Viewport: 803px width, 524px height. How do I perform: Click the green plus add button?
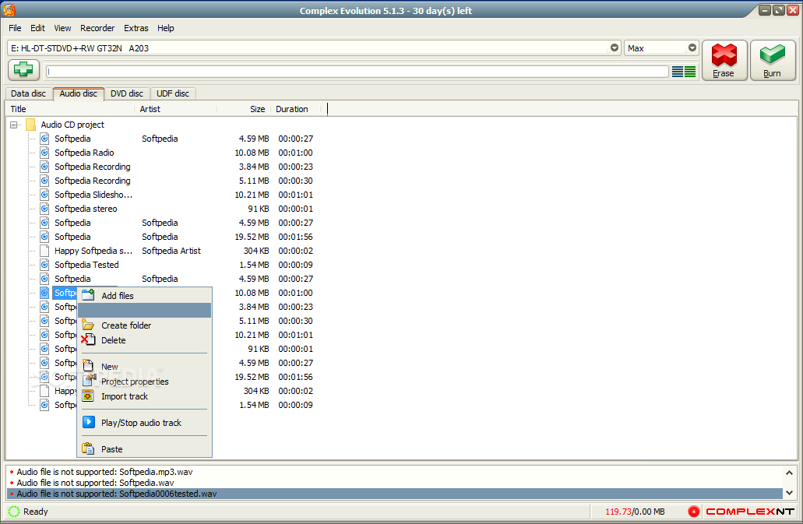(23, 69)
